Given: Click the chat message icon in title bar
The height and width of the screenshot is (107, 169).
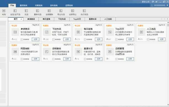Looking at the screenshot, I should click(x=153, y=2).
